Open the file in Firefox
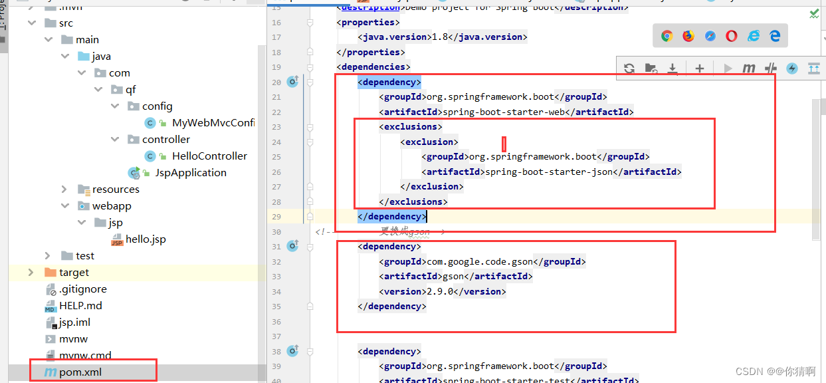826x383 pixels. point(688,36)
